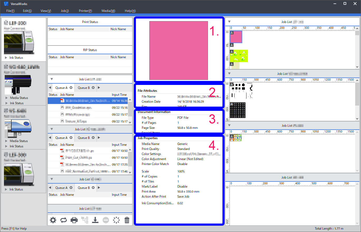Viewport: 361px width, 232px height.
Task: Open job settings with the bottom toolbar gear
Action: (x=53, y=220)
